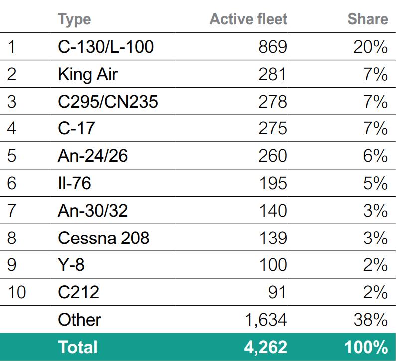Click the 869 active fleet value
The width and height of the screenshot is (396, 361).
click(272, 47)
